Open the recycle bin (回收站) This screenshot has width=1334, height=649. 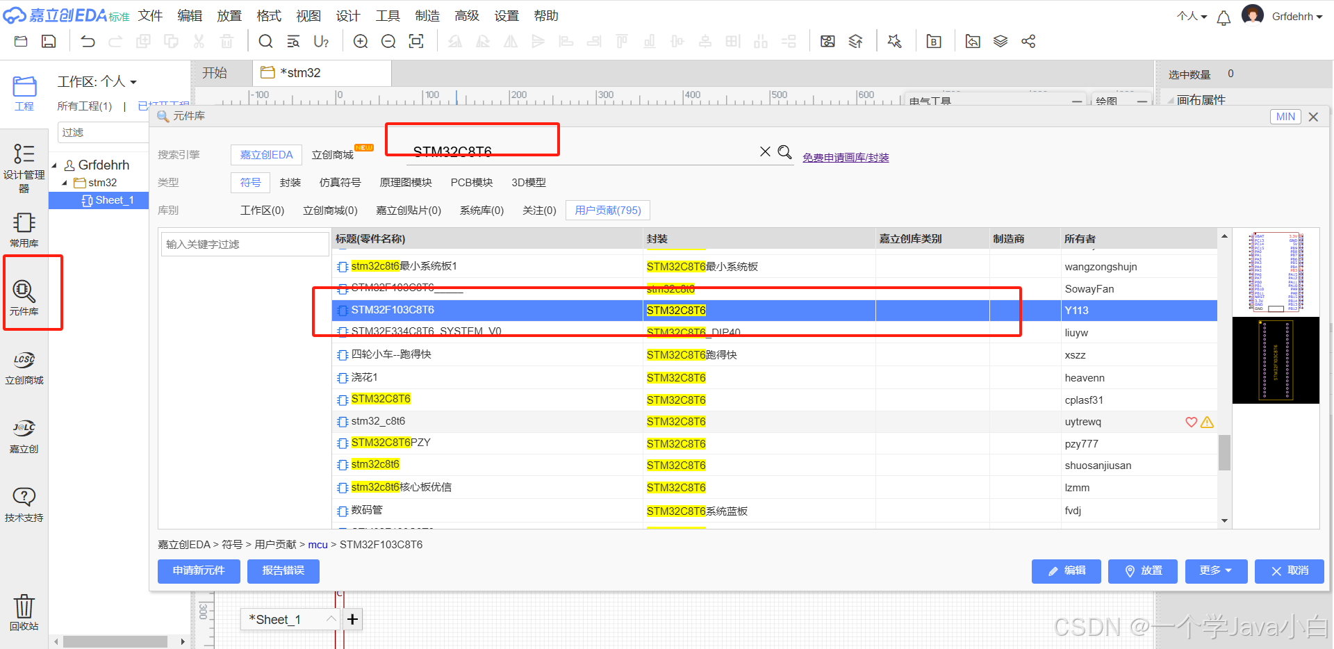(24, 612)
